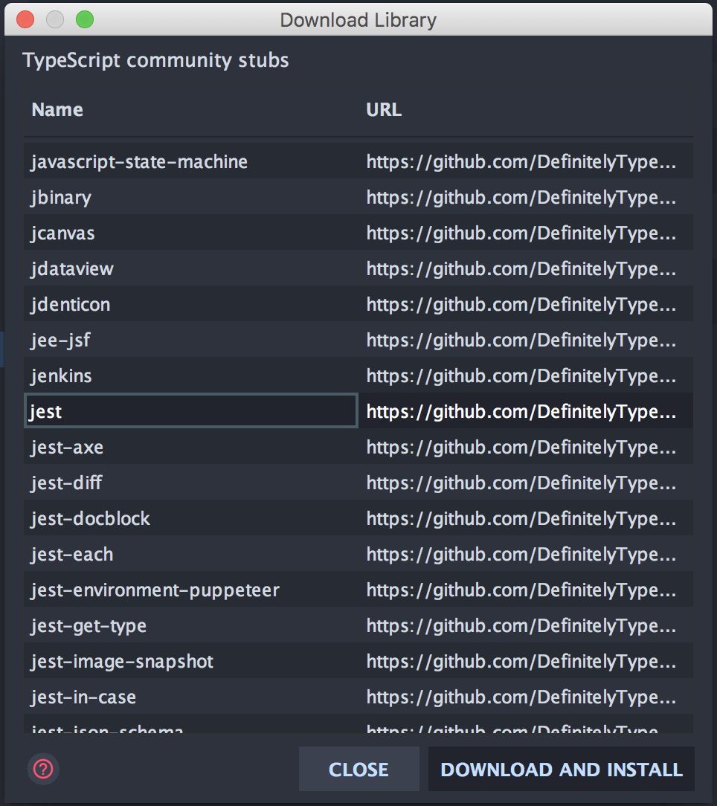Click the help question mark icon

43,770
